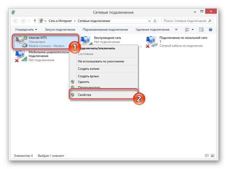The height and width of the screenshot is (169, 227).
Task: Maximize the Network Connections window
Action: pos(202,11)
